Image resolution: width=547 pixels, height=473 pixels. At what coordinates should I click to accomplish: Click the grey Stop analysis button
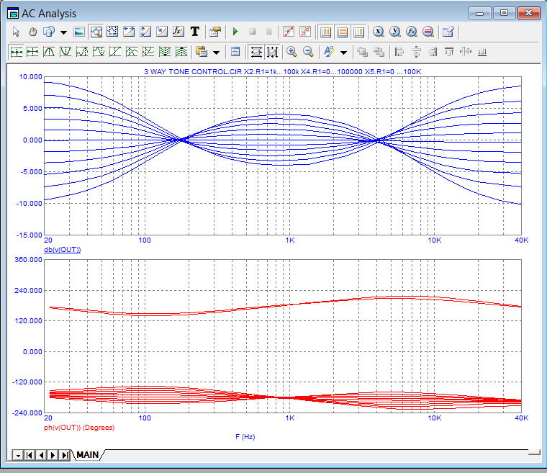tap(252, 32)
